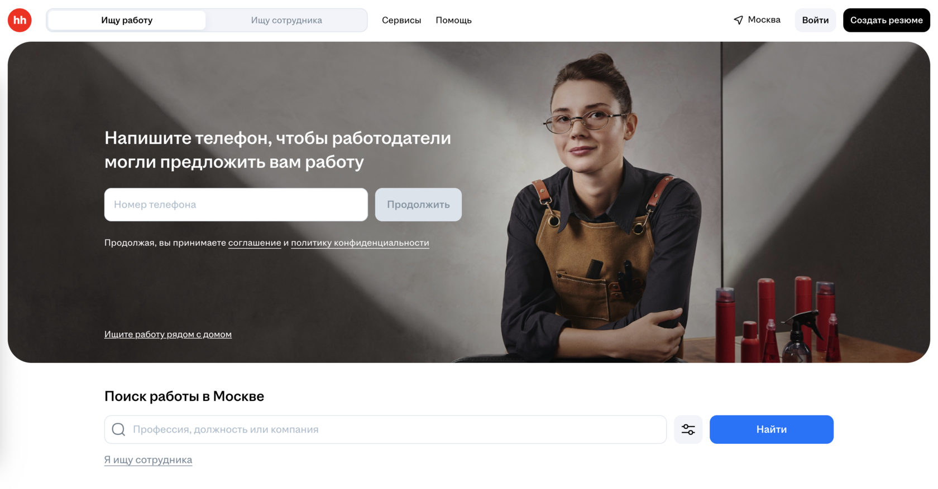The width and height of the screenshot is (938, 489).
Task: Open the Ищите работу рядом с домом link
Action: (168, 334)
